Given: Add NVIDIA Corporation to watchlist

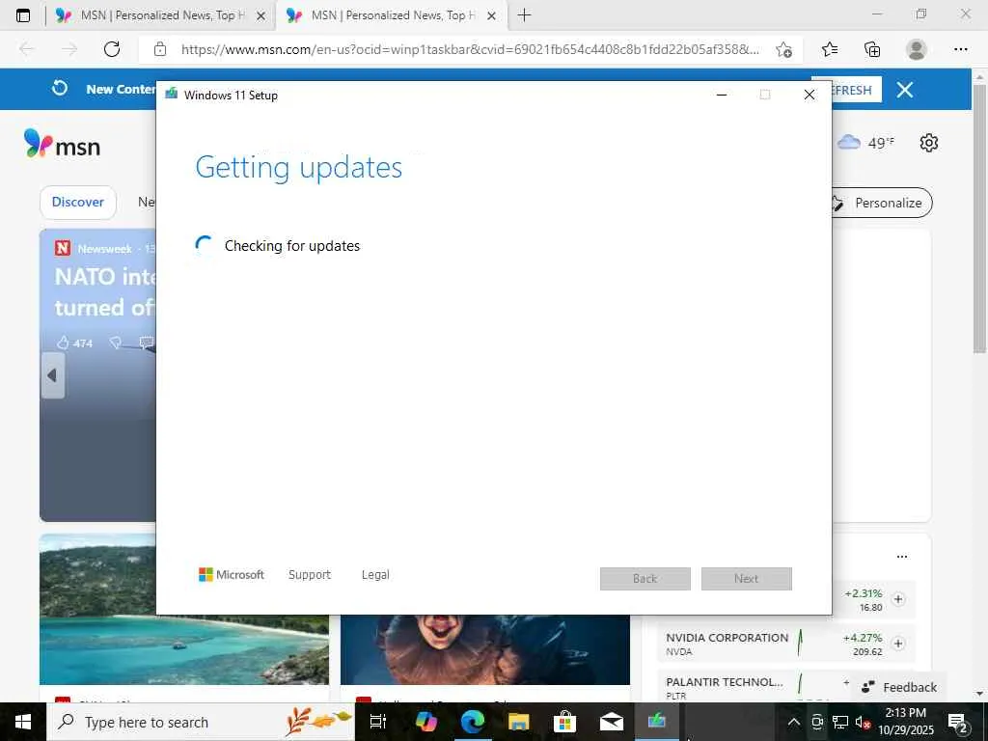Looking at the screenshot, I should (x=898, y=644).
